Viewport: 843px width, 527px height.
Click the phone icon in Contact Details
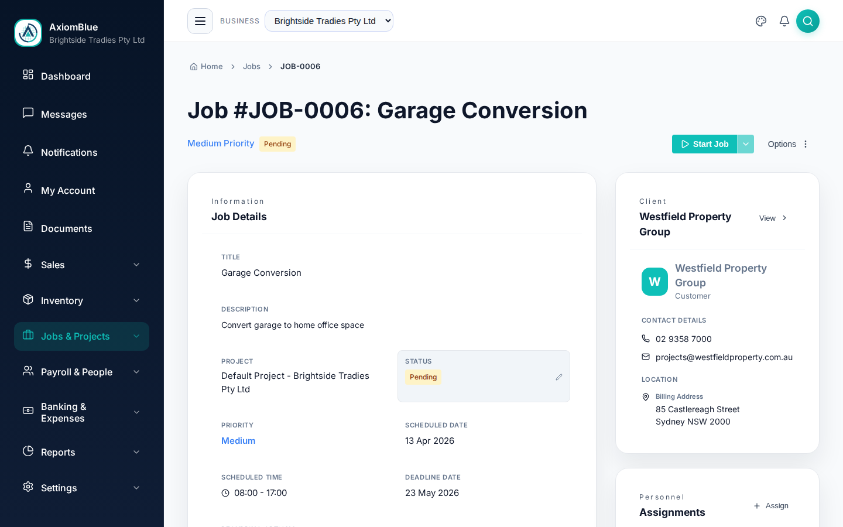click(646, 338)
